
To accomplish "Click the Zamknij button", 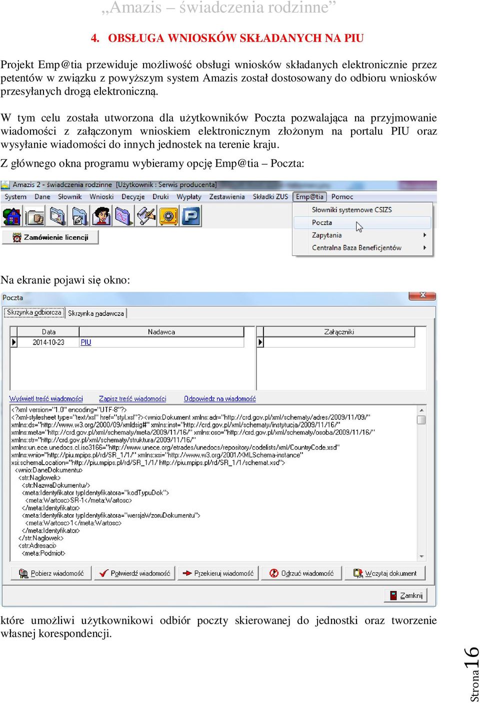I will point(405,595).
